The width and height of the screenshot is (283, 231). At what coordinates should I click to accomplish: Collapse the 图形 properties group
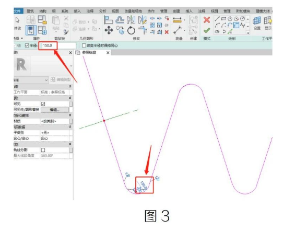70,98
